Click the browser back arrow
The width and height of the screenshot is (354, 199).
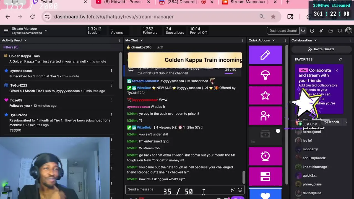click(7, 17)
